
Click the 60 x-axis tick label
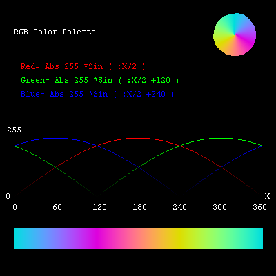tap(57, 207)
